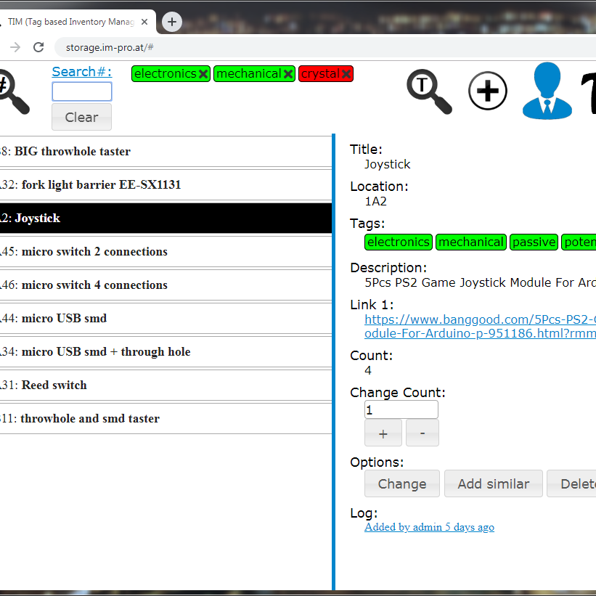596x596 pixels.
Task: Go forward in browser history
Action: (15, 47)
